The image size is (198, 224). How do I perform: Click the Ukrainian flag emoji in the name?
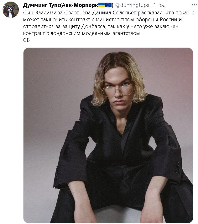(x=102, y=5)
